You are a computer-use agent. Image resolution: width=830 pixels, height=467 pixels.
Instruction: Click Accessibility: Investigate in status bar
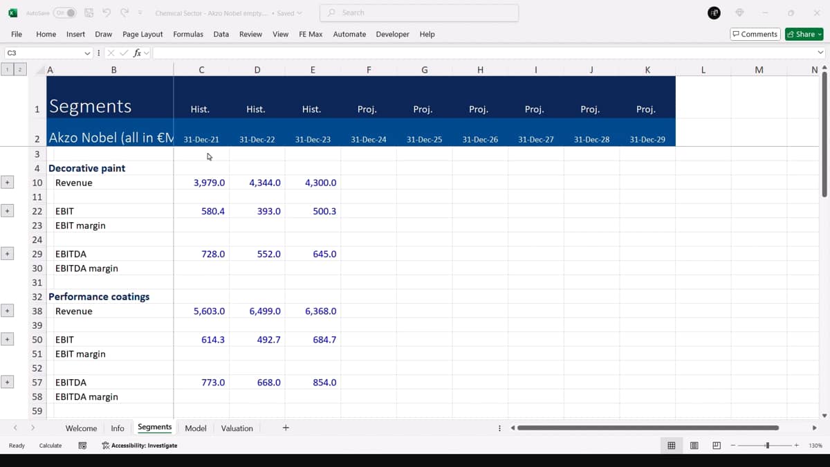140,446
